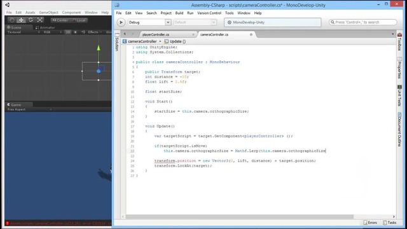Open Unity's Edit menu
Viewport: 407px width, 229px height.
click(x=18, y=13)
